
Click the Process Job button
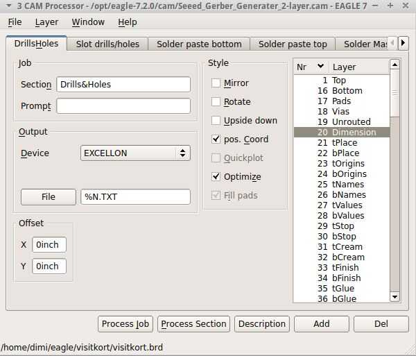[125, 324]
